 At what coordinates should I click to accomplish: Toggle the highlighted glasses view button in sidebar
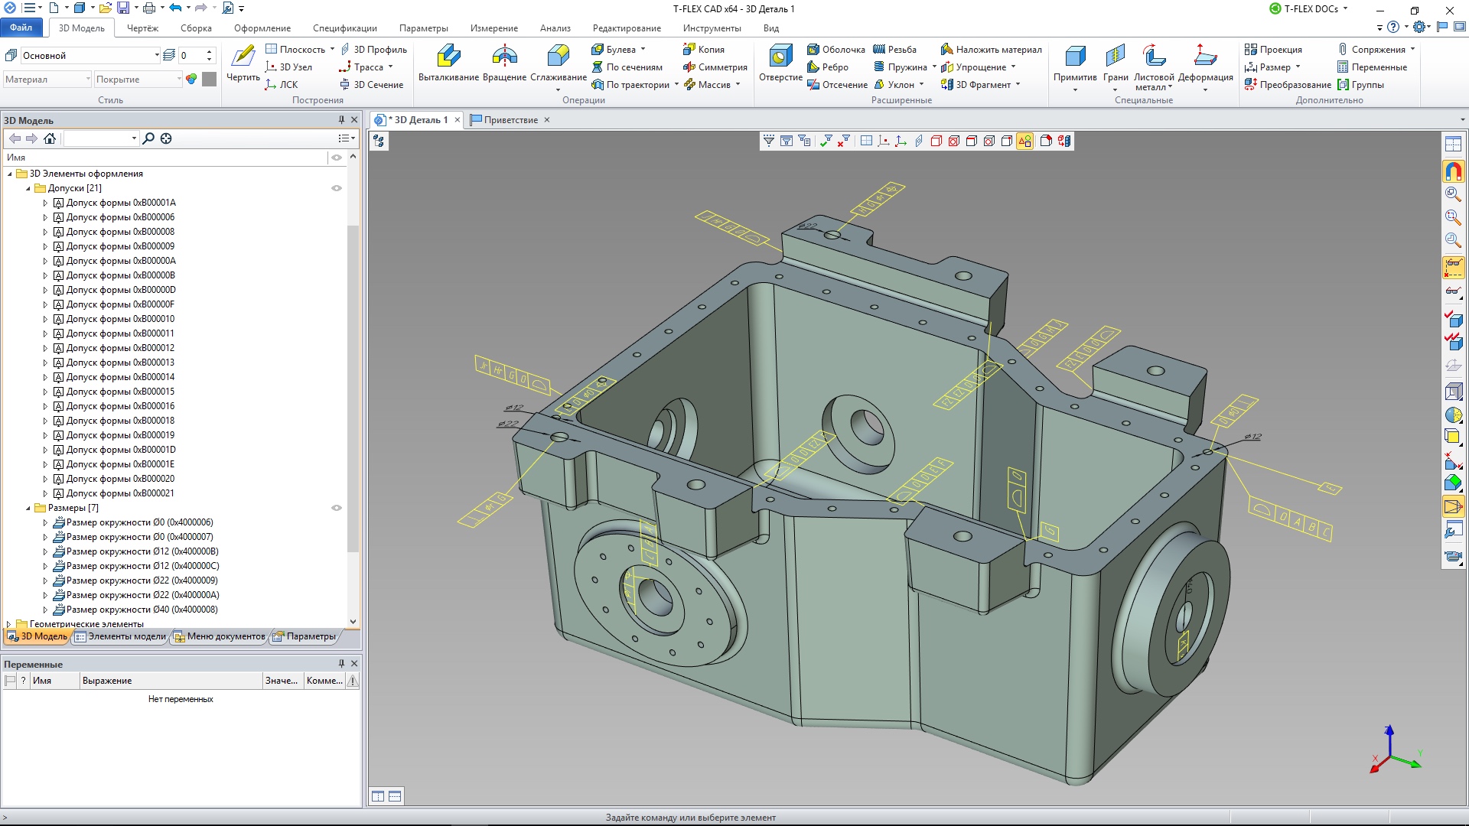pyautogui.click(x=1453, y=268)
